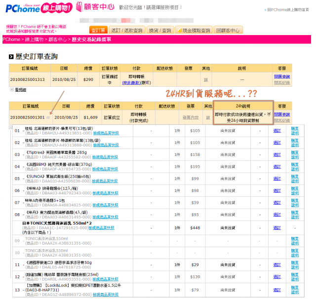This screenshot has width=316, height=299.
Task: Open 購買證明 for item 09 TONIC
Action: click(295, 241)
